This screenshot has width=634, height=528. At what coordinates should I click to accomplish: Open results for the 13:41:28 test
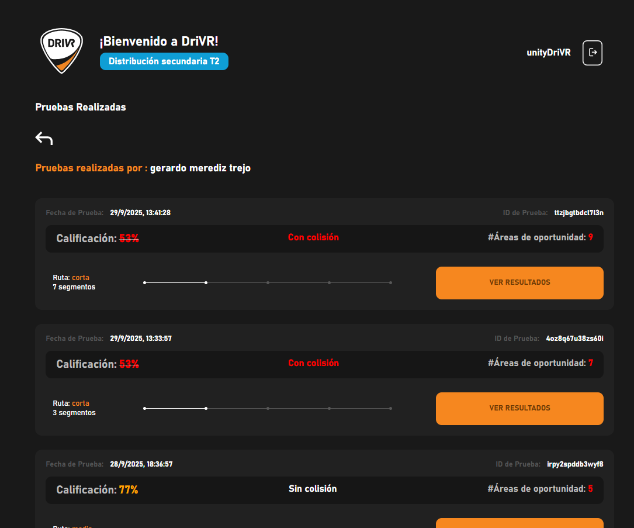click(x=519, y=282)
